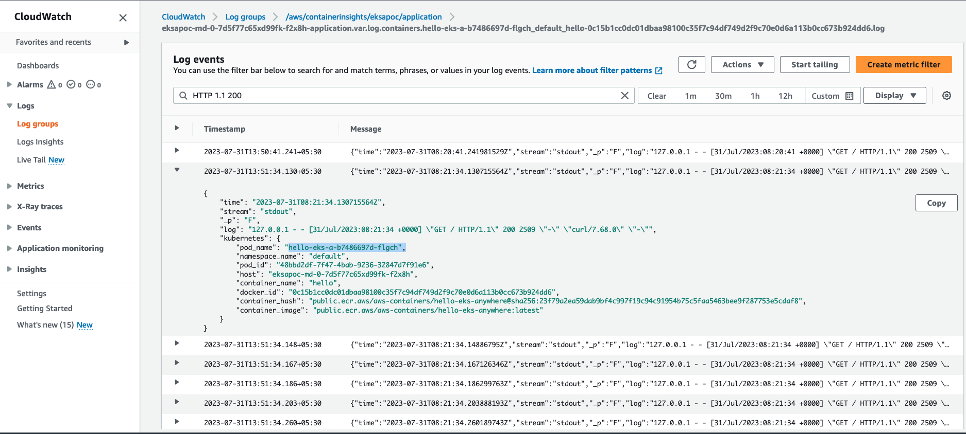Click highlighted pod name hello-eks-a-b7486697d-flgch

pyautogui.click(x=345, y=247)
